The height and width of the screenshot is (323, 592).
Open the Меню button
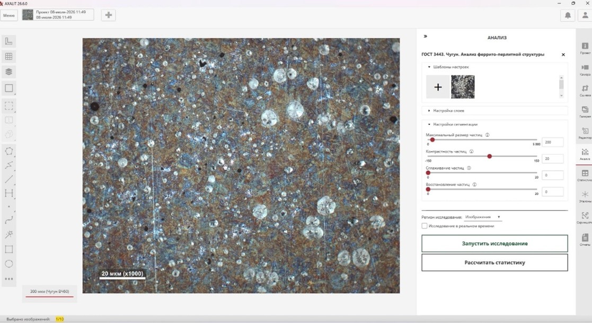pyautogui.click(x=8, y=15)
